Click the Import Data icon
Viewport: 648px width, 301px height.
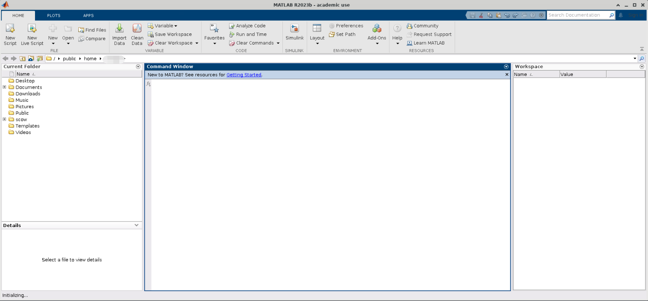coord(119,28)
